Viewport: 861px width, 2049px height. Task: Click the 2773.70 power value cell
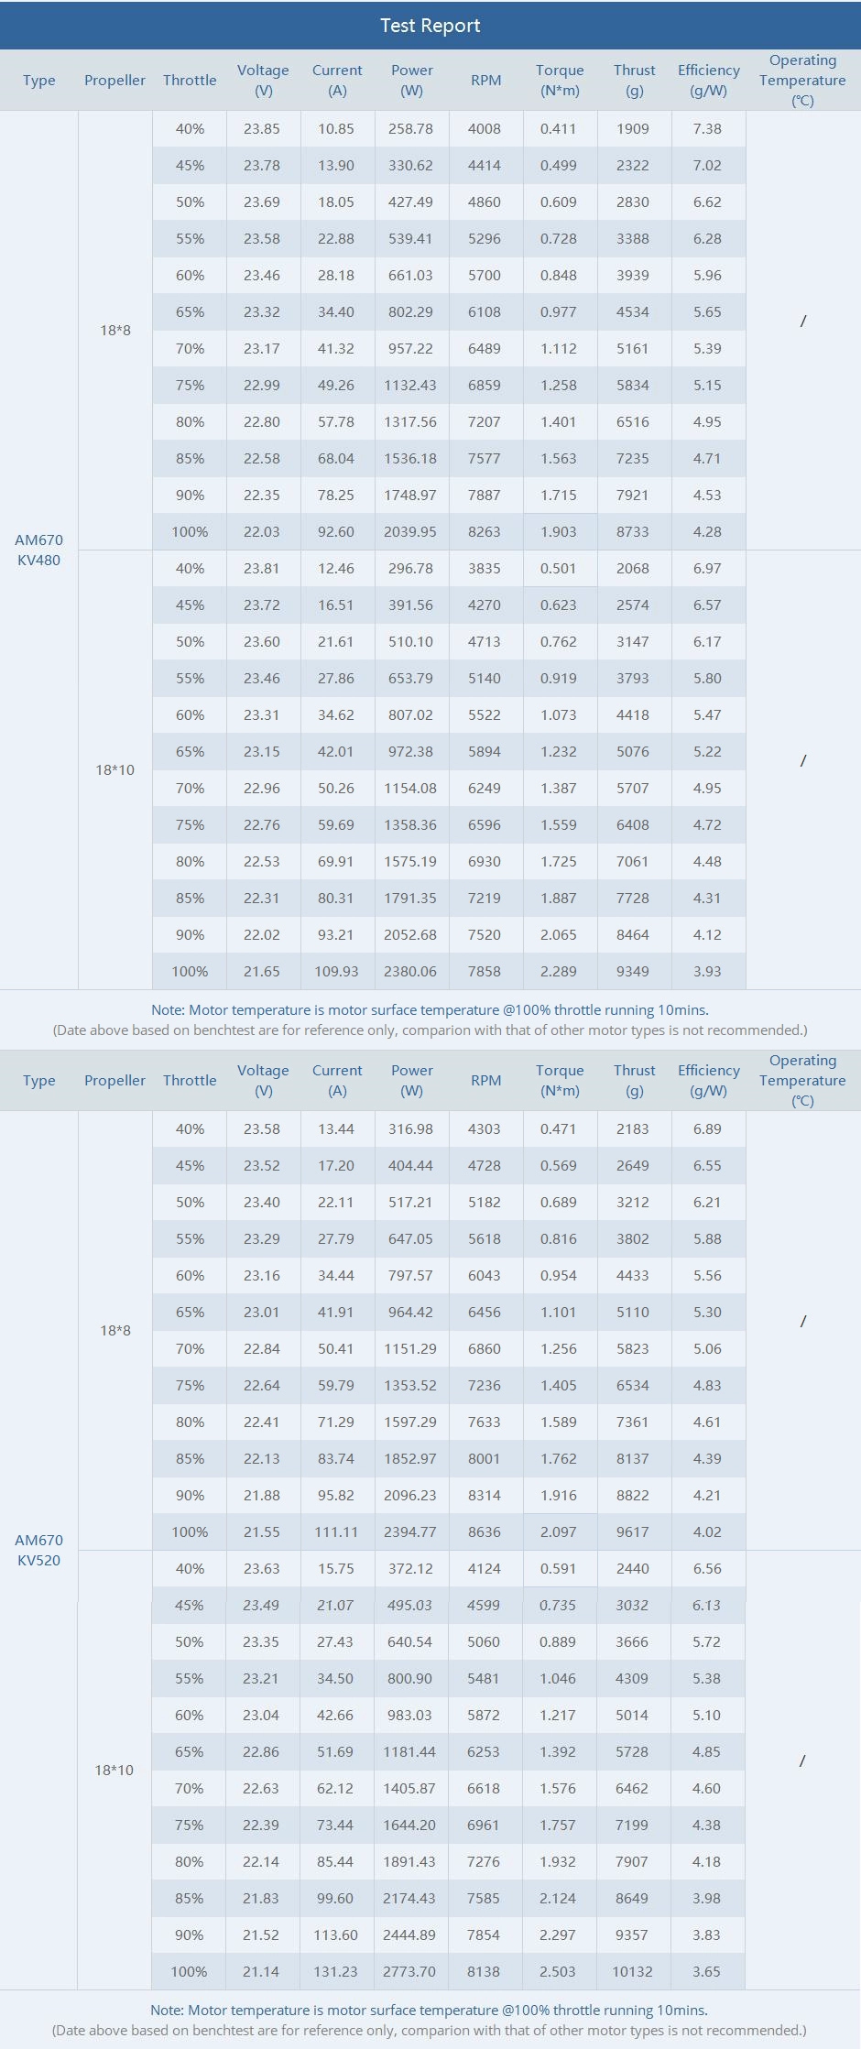click(409, 1971)
